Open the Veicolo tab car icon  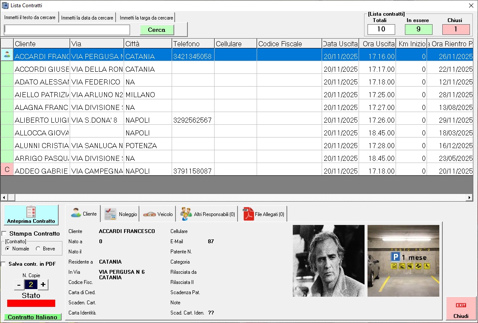[x=149, y=214]
